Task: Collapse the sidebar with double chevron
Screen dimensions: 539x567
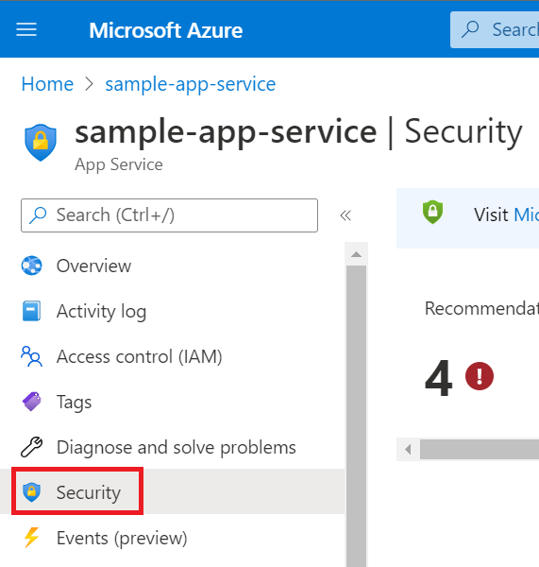Action: 345,215
